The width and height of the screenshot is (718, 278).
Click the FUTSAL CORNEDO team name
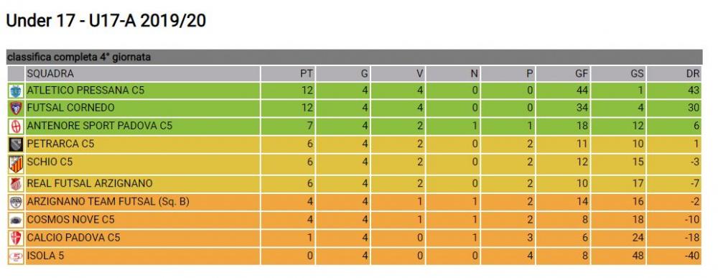[x=70, y=108]
